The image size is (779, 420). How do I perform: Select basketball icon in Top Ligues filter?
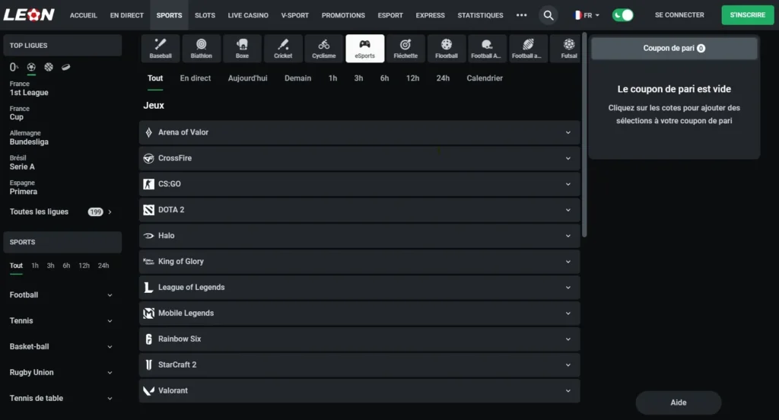tap(49, 67)
